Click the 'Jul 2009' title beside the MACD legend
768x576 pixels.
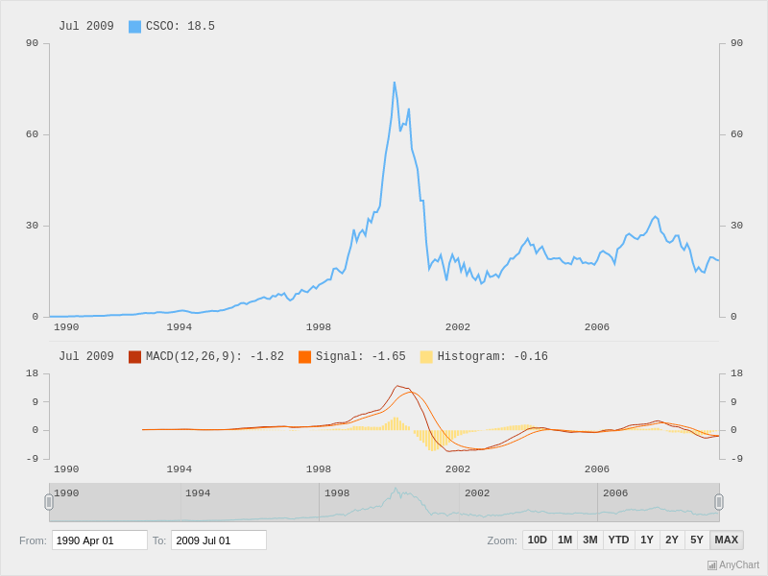(86, 356)
